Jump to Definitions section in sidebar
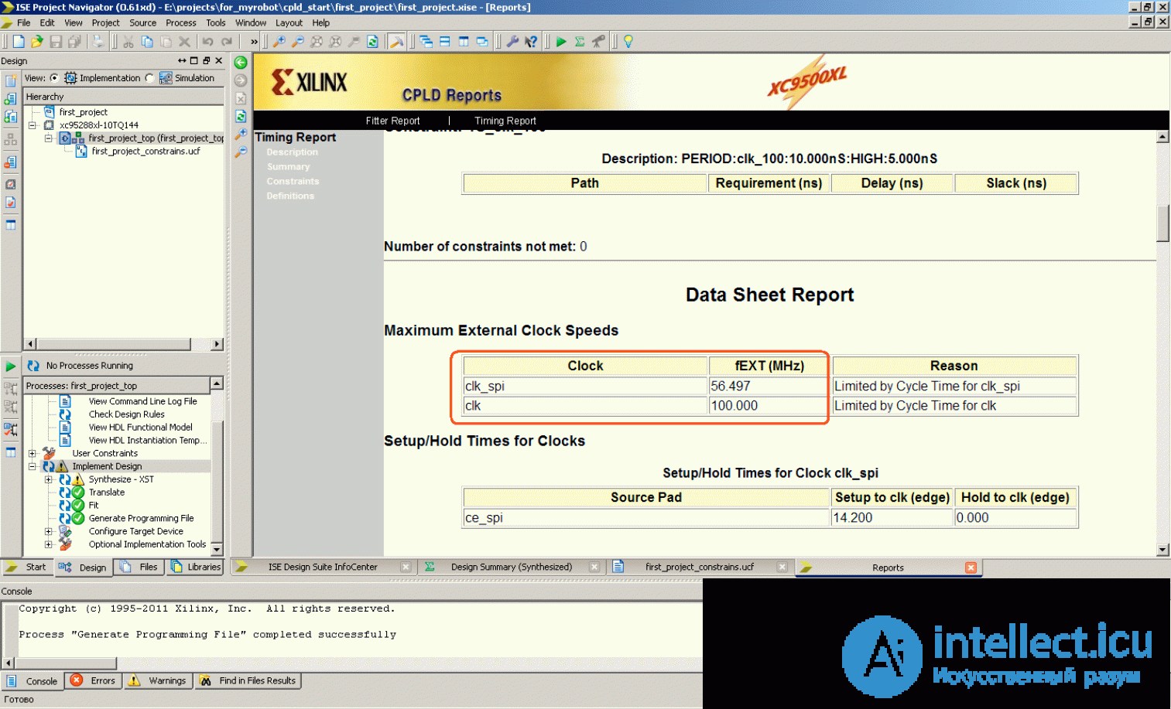This screenshot has height=709, width=1171. 290,196
